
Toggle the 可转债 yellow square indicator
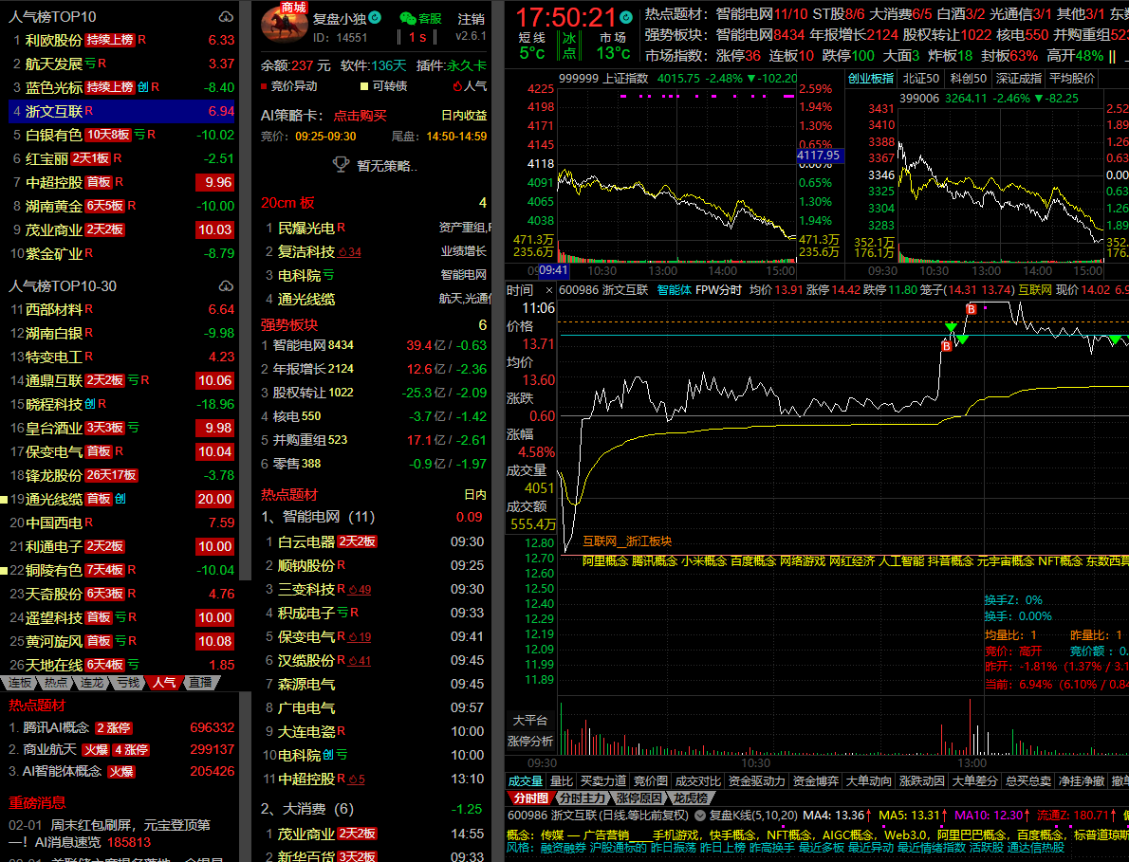(x=363, y=85)
